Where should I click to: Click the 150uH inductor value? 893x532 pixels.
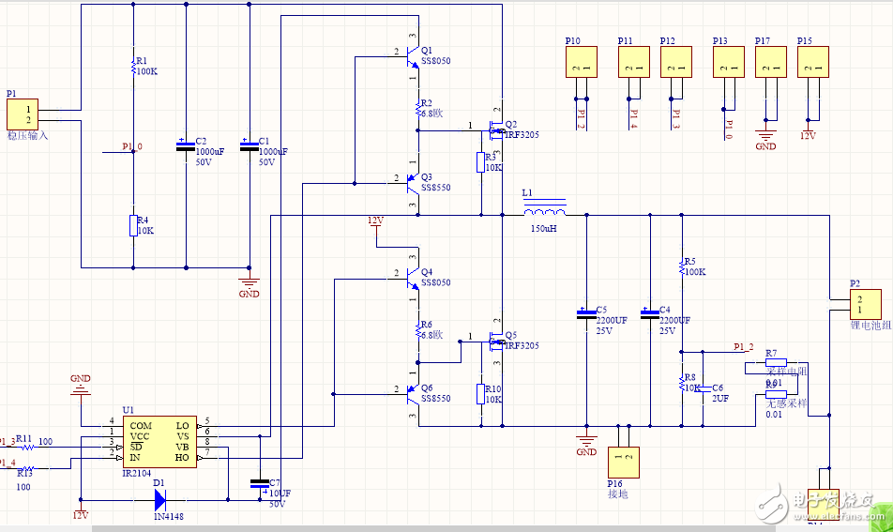[544, 228]
